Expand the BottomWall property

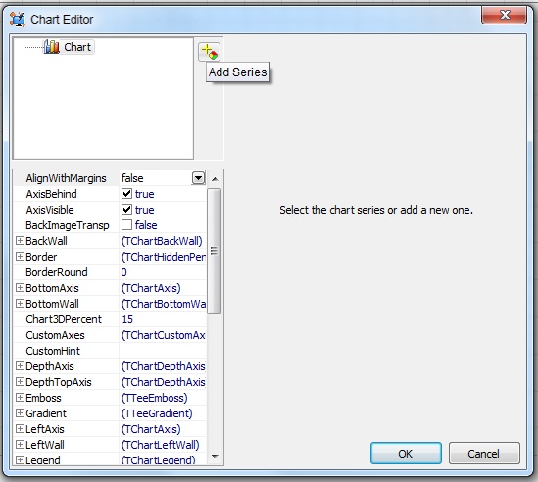click(20, 304)
